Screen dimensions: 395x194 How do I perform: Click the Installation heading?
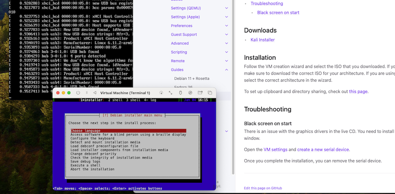point(260,58)
